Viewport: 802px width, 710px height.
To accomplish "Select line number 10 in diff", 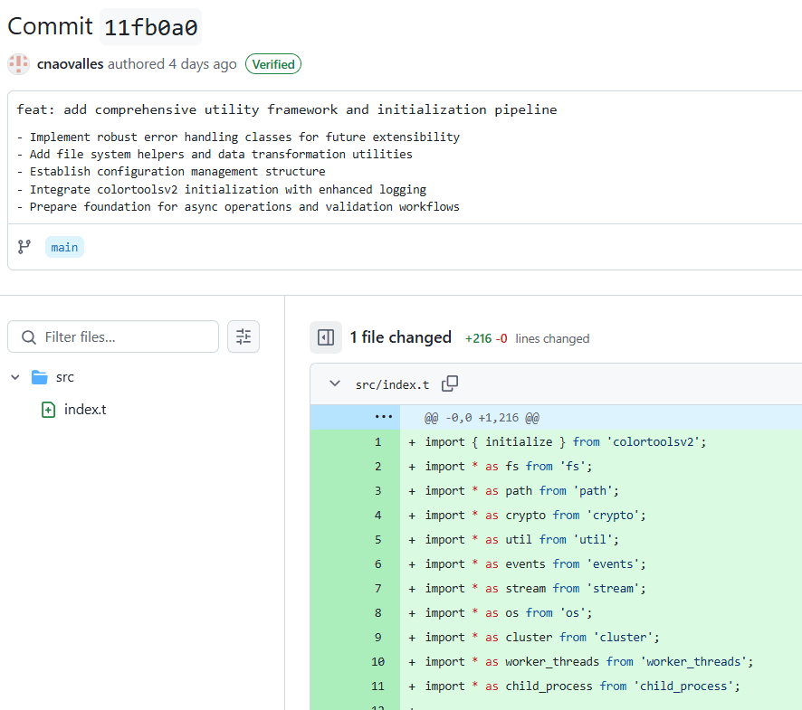I will tap(378, 662).
